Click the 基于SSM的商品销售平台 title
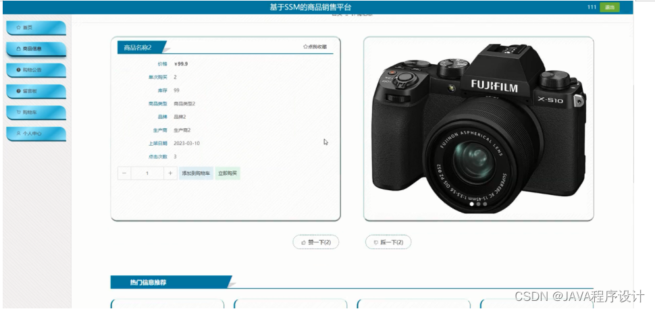The image size is (655, 309). [311, 7]
